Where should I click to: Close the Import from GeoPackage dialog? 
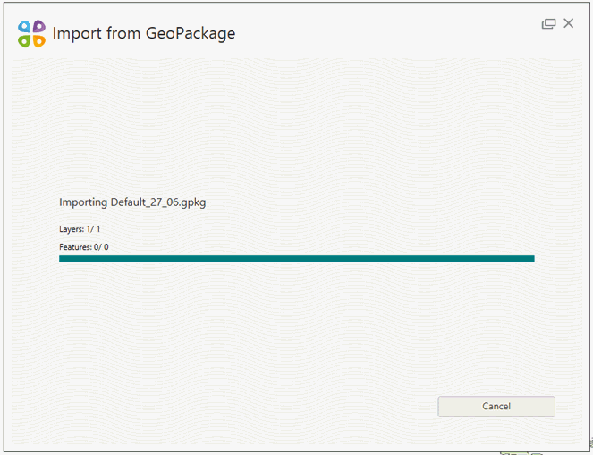[x=569, y=23]
